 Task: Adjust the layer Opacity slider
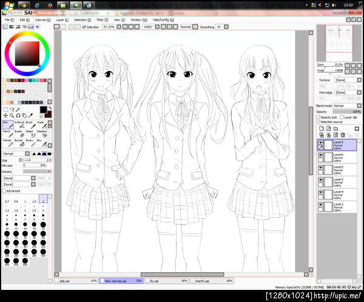(347, 112)
